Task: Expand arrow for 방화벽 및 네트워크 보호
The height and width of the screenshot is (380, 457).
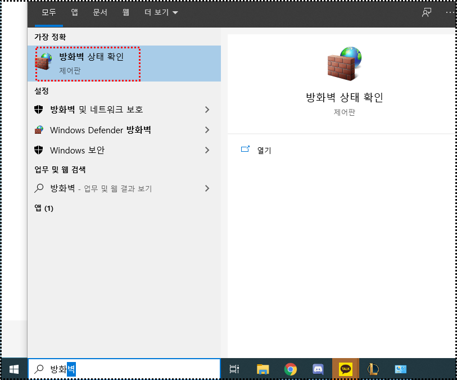Action: point(207,110)
